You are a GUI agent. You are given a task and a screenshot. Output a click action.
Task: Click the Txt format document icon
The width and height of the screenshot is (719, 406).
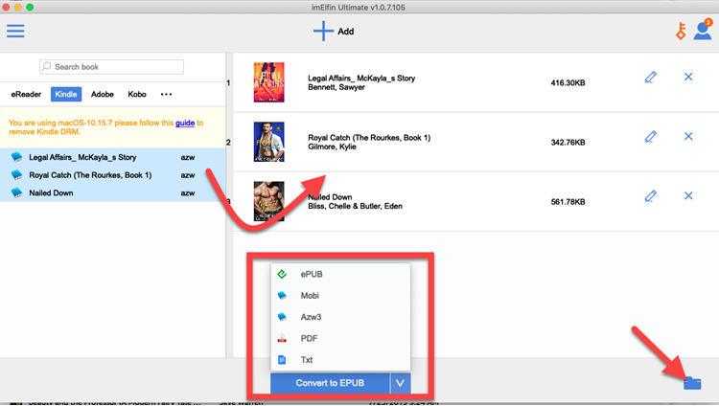(x=282, y=360)
